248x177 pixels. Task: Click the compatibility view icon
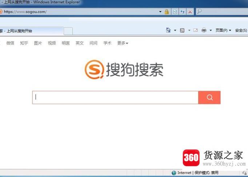(175, 12)
